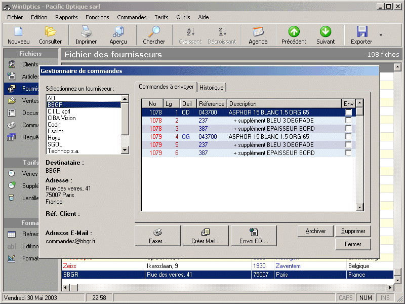Click the Envoi EDI button

[x=254, y=236]
